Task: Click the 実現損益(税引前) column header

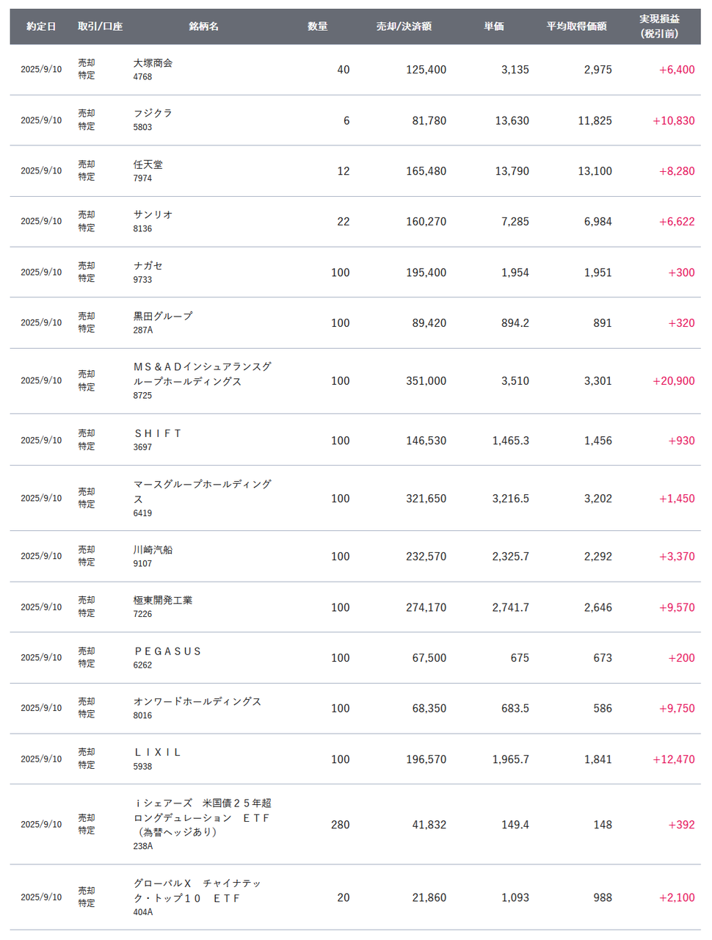Action: (x=658, y=26)
